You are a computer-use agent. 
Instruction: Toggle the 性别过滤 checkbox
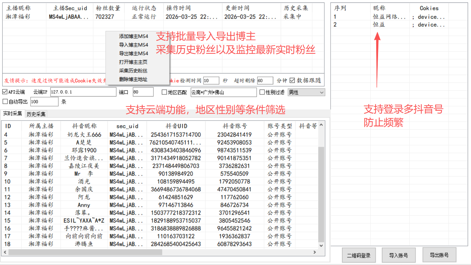[x=262, y=92]
